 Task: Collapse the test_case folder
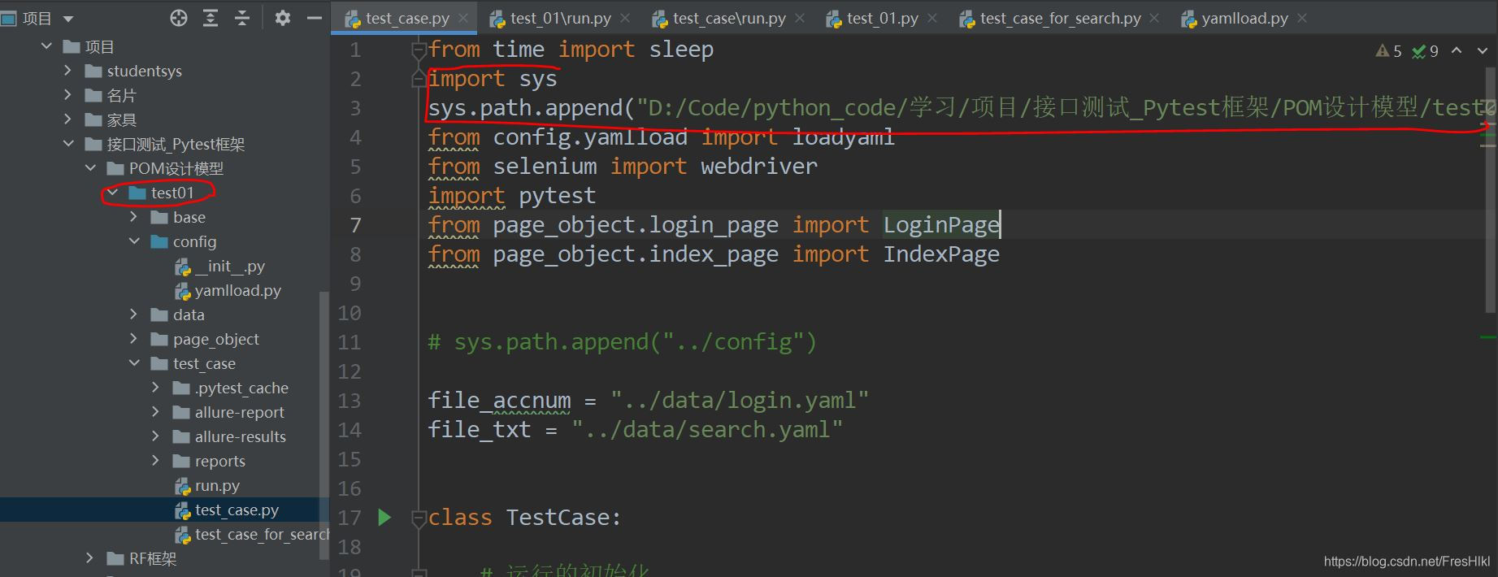[x=134, y=363]
